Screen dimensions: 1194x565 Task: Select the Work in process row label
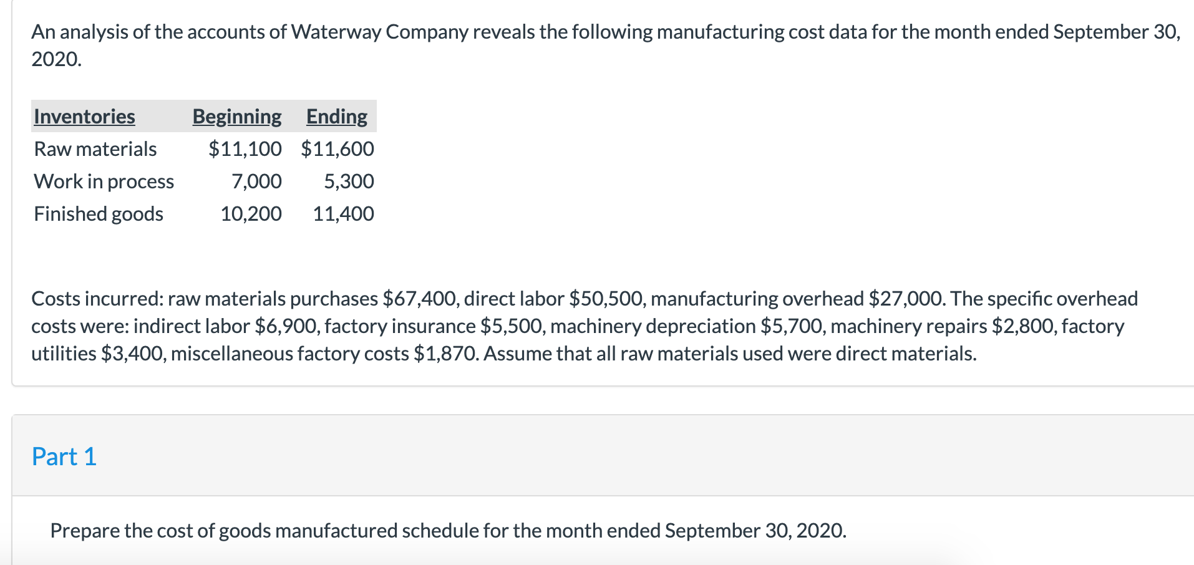pos(104,181)
